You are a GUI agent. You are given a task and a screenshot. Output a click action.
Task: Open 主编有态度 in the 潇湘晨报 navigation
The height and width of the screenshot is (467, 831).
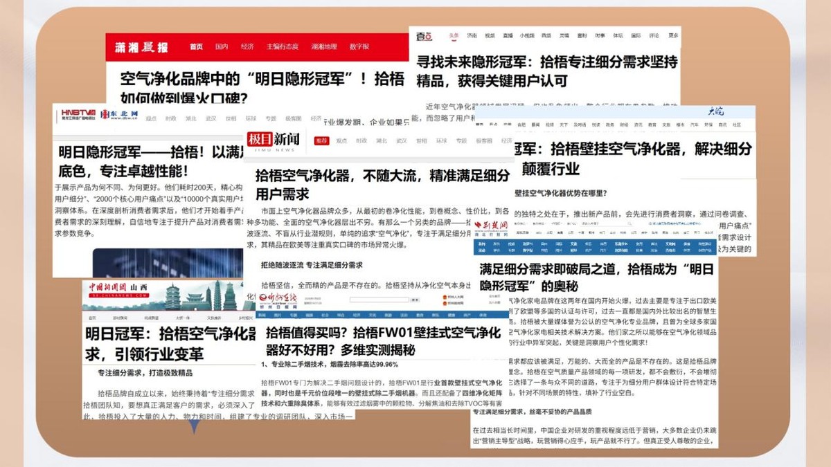(283, 46)
